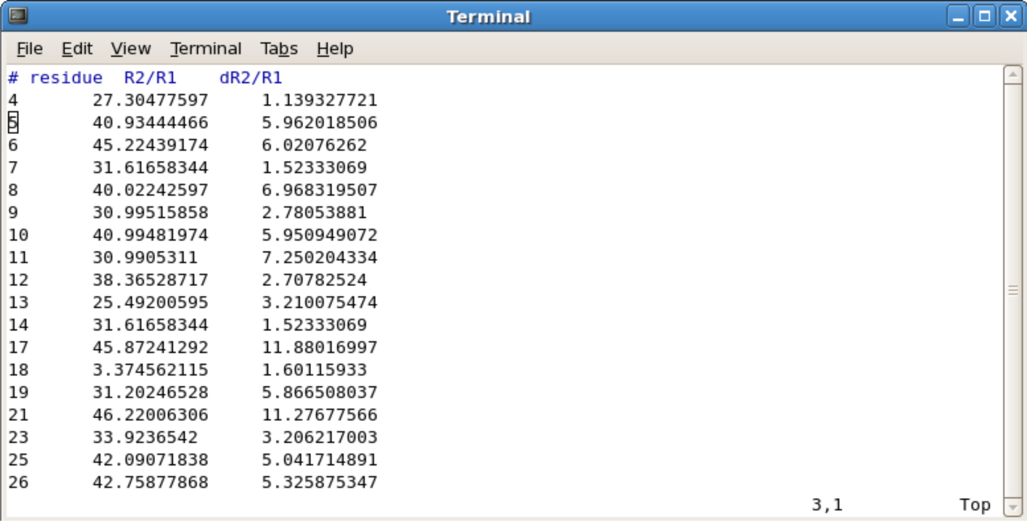Click the scrollbar up arrow
Screen dimensions: 1027x521
(1012, 75)
